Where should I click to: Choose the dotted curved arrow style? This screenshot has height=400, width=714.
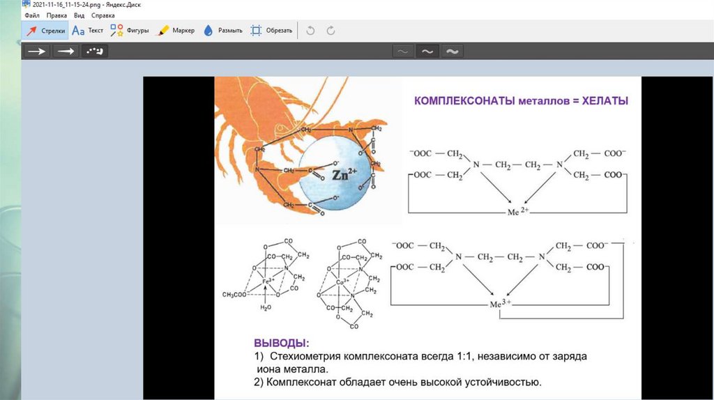point(94,51)
